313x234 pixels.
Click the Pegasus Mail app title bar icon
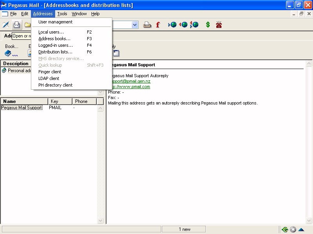point(4,5)
